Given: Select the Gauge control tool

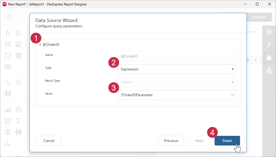Looking at the screenshot, I should tap(18, 110).
